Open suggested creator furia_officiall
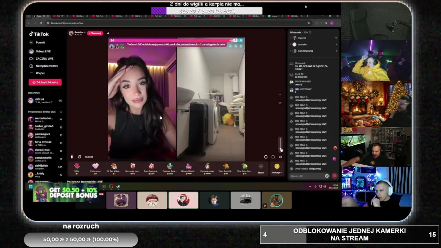441x248 pixels. click(x=45, y=143)
